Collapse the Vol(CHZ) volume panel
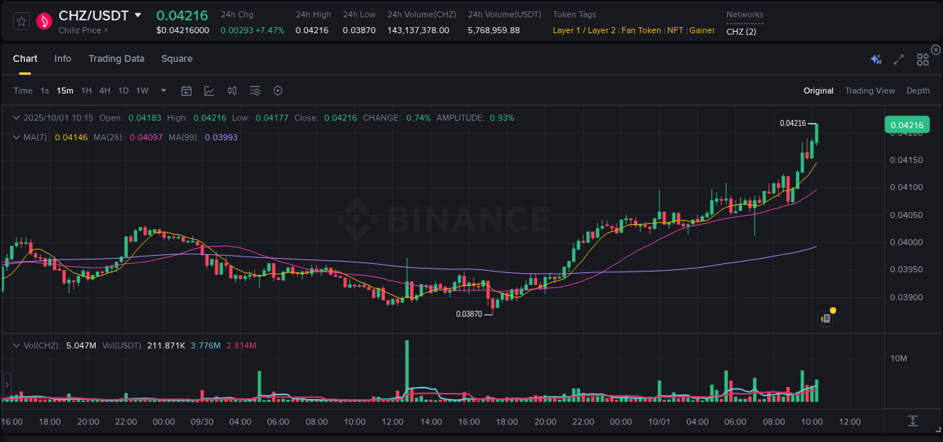Screen dimensions: 943x442 (x=17, y=345)
